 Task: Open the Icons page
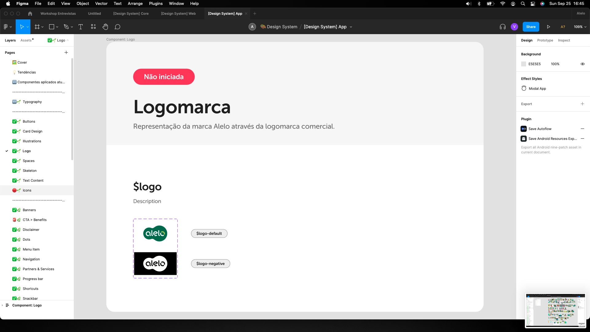(27, 190)
